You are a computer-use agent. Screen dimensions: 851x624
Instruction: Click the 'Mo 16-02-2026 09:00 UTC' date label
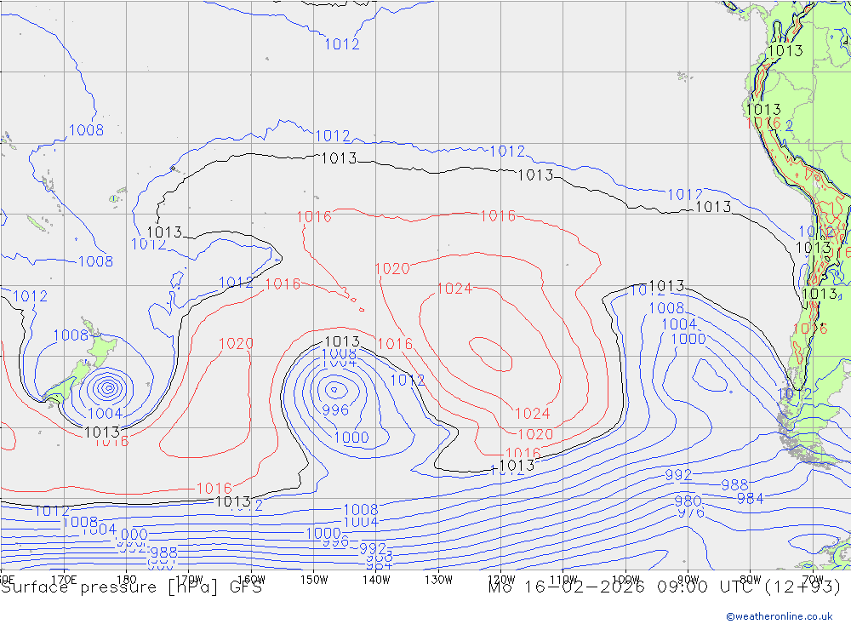tap(623, 587)
